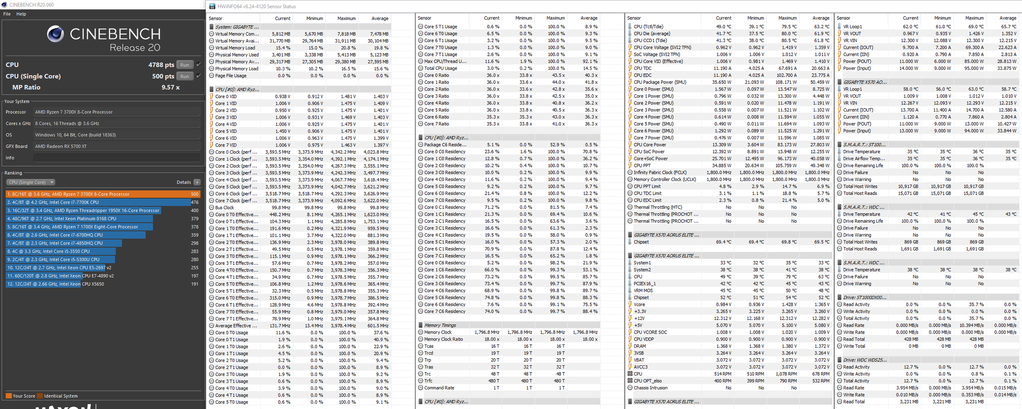The height and width of the screenshot is (409, 1022).
Task: Run the CPU (Single Core) benchmark
Action: [x=185, y=76]
